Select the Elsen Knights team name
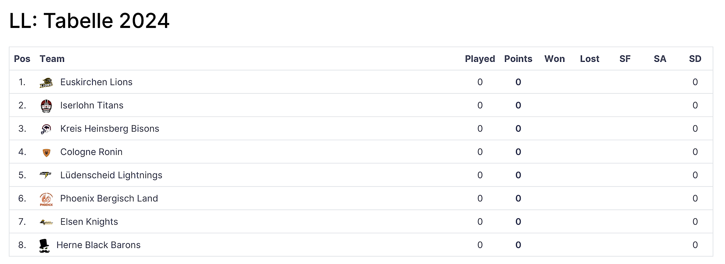 tap(89, 222)
